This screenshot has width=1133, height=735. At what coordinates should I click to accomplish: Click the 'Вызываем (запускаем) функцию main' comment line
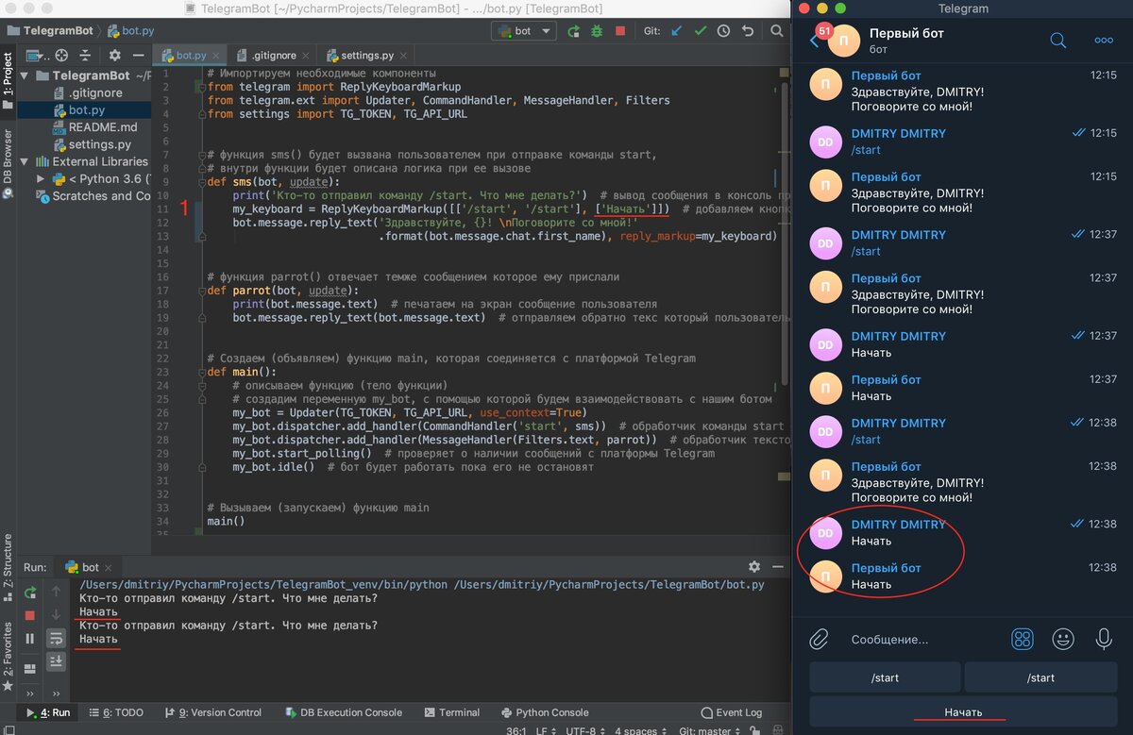click(x=318, y=508)
